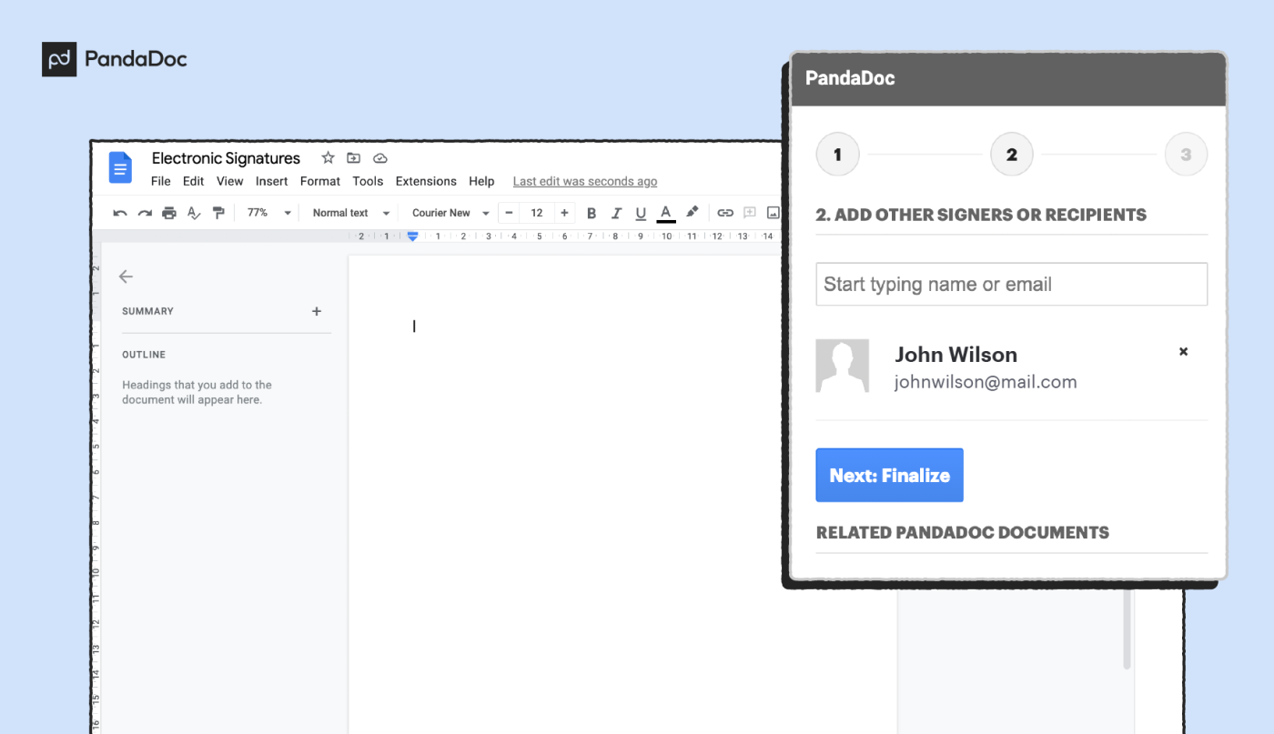This screenshot has width=1274, height=734.
Task: Check the cloud save status icon
Action: click(380, 158)
